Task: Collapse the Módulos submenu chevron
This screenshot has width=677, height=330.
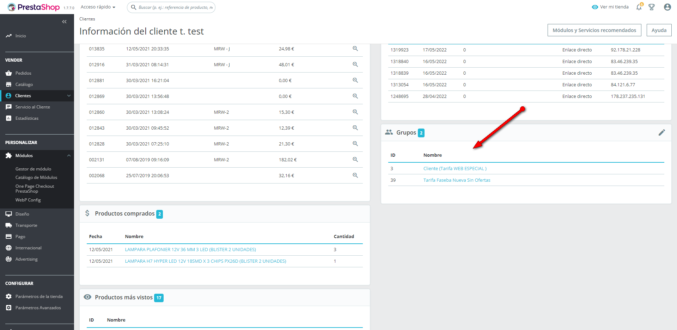Action: pyautogui.click(x=69, y=155)
